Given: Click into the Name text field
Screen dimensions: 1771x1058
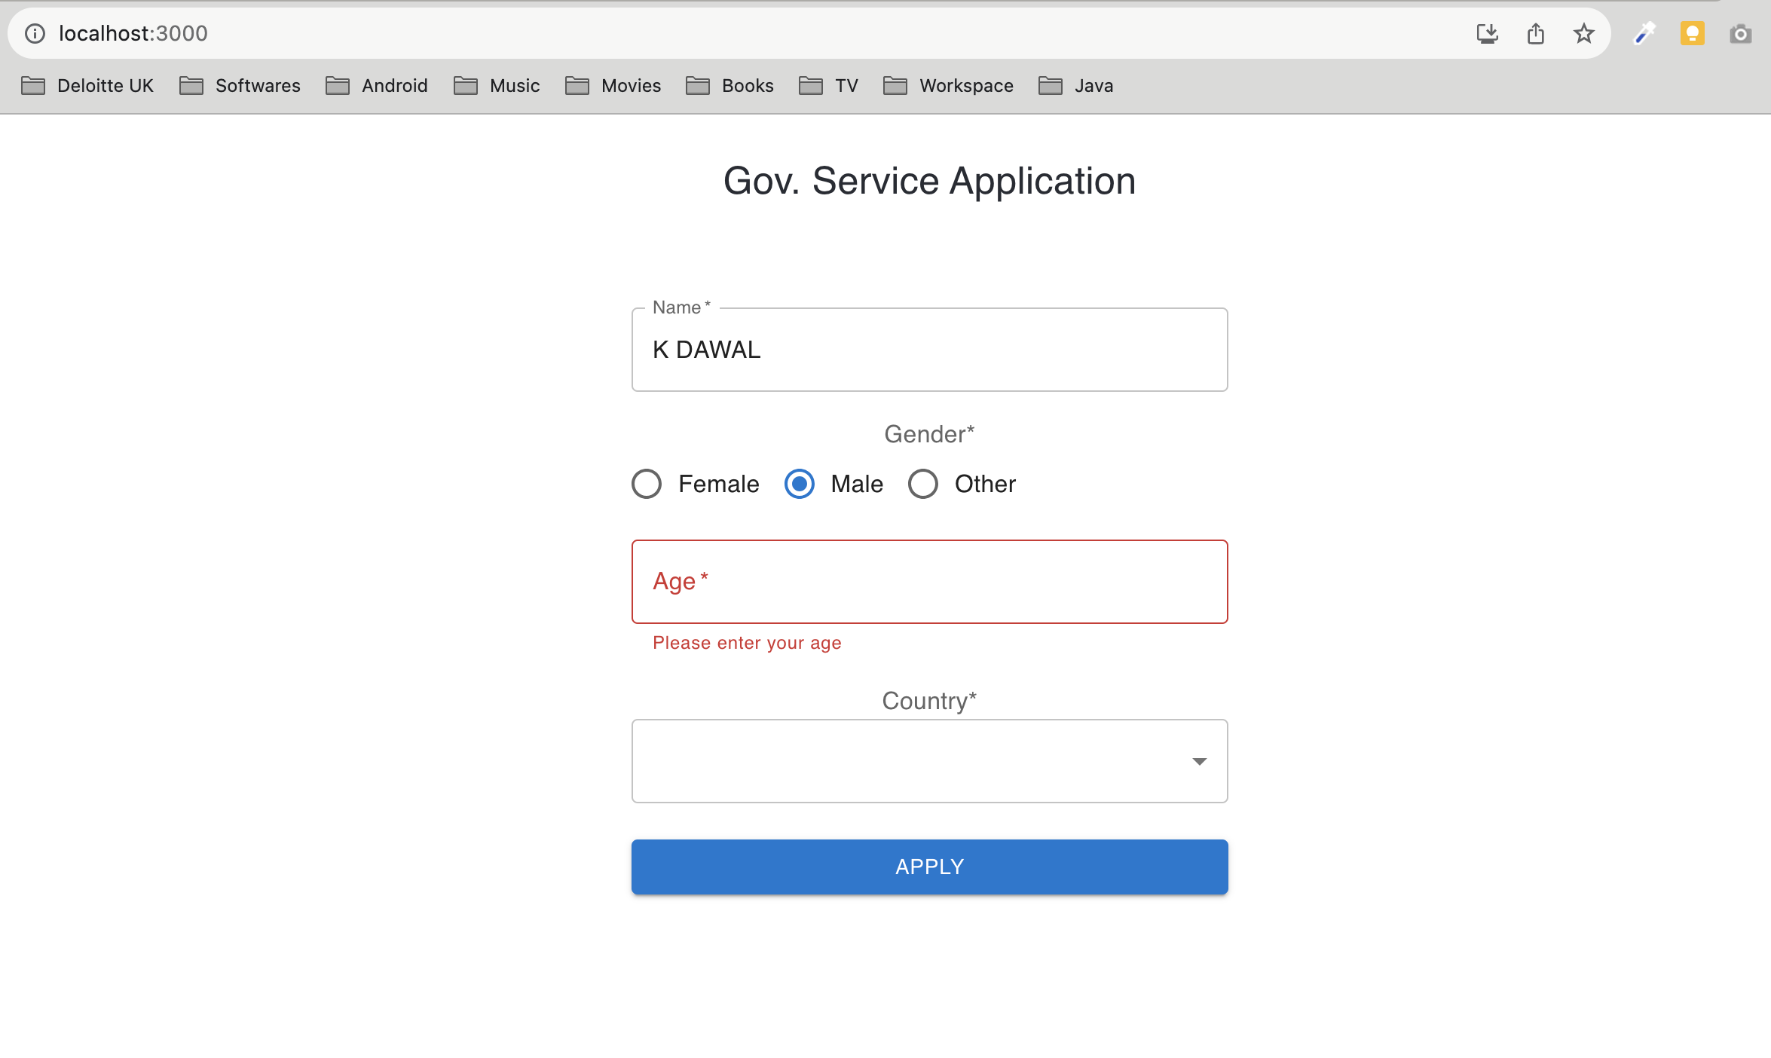Looking at the screenshot, I should [x=928, y=350].
